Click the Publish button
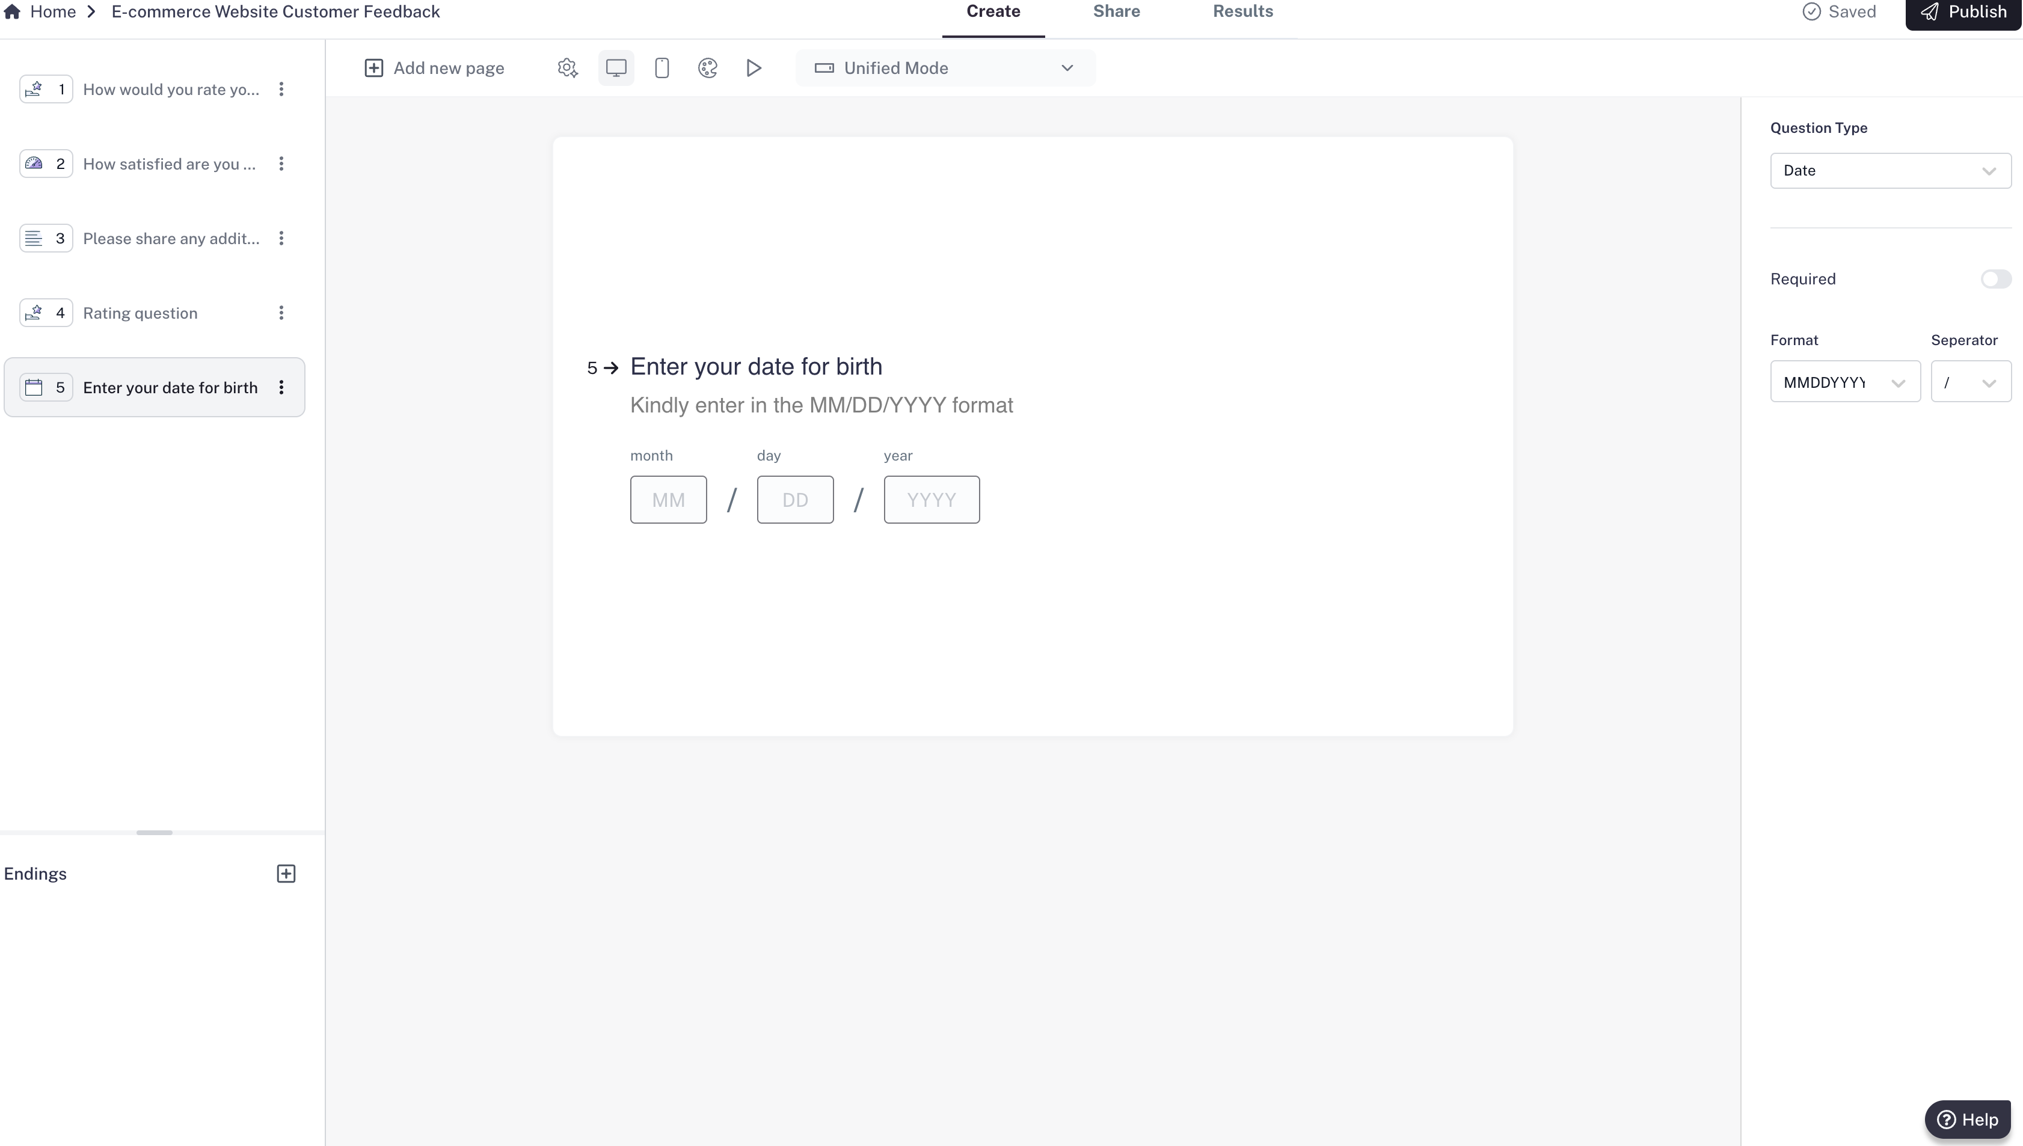Image resolution: width=2023 pixels, height=1146 pixels. click(1963, 12)
